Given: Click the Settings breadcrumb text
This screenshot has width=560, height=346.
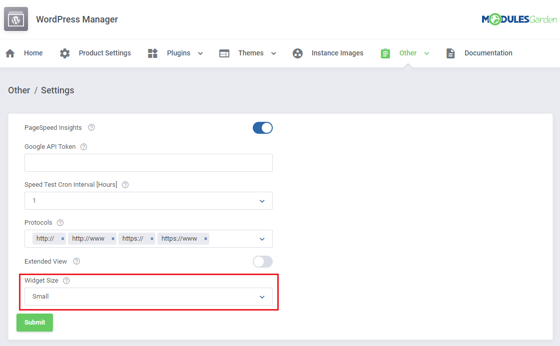Looking at the screenshot, I should pyautogui.click(x=57, y=90).
